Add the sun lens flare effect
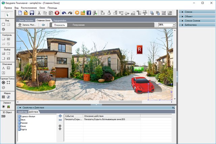216x144 pixels. (x=3, y=106)
